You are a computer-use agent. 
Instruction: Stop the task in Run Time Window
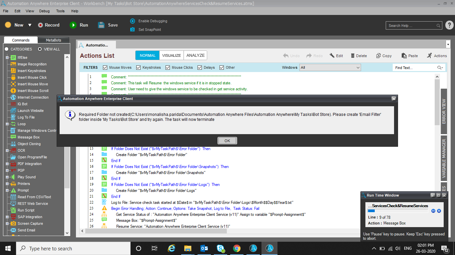click(439, 211)
